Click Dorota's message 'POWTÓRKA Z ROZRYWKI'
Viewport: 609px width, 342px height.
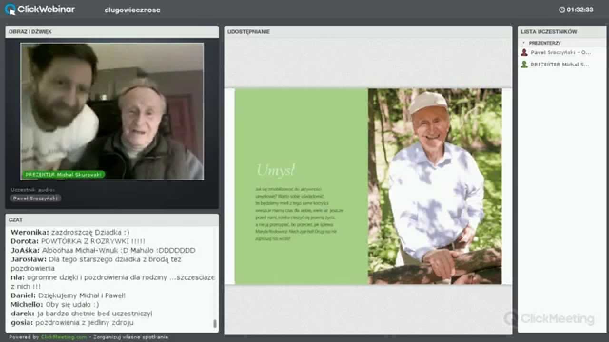(78, 241)
